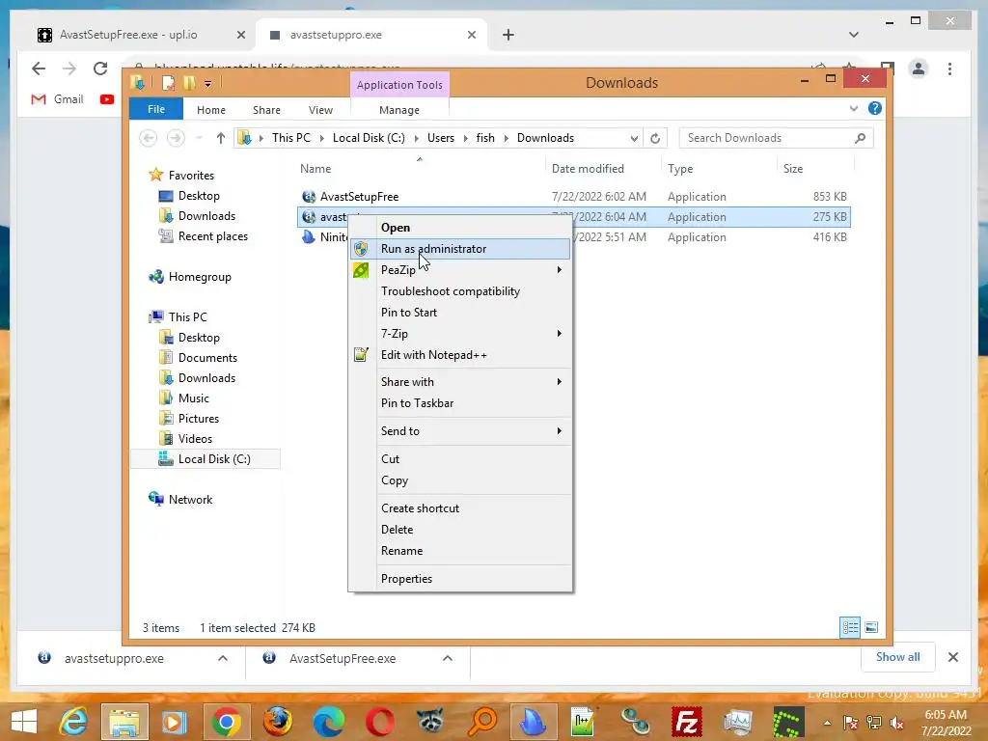Choose Pin to Taskbar
This screenshot has width=988, height=741.
click(x=460, y=403)
